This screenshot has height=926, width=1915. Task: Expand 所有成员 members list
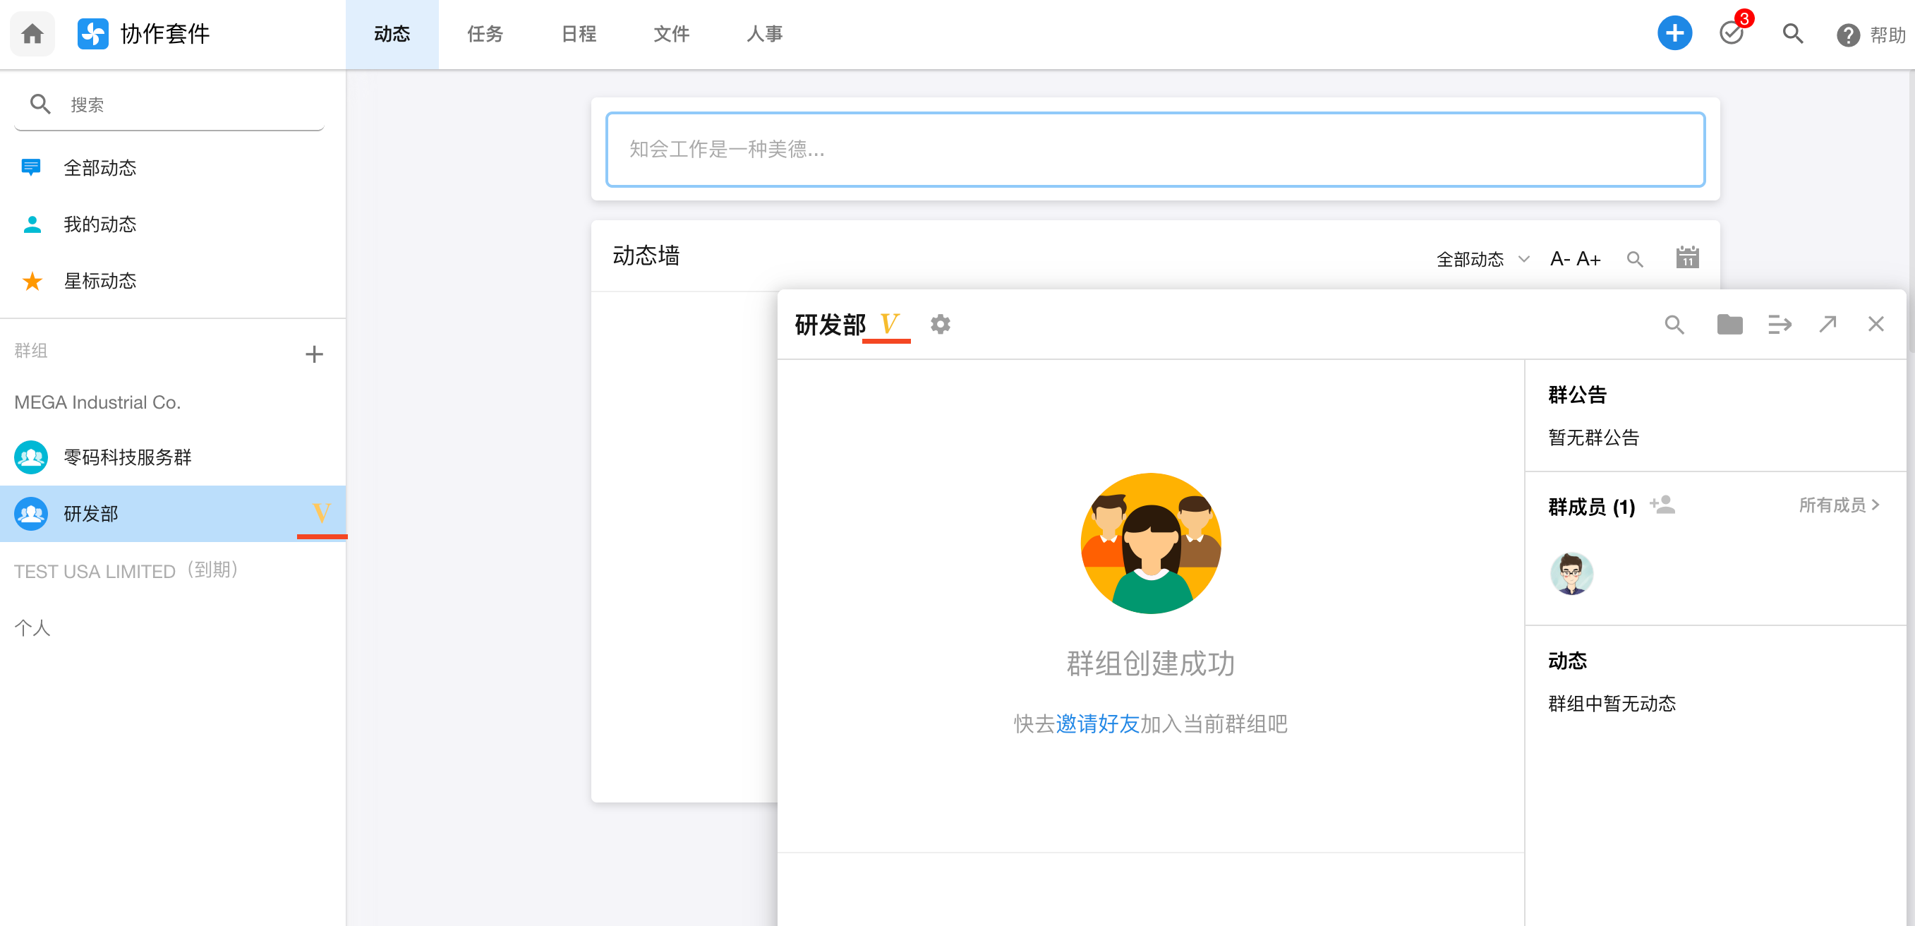coord(1838,505)
